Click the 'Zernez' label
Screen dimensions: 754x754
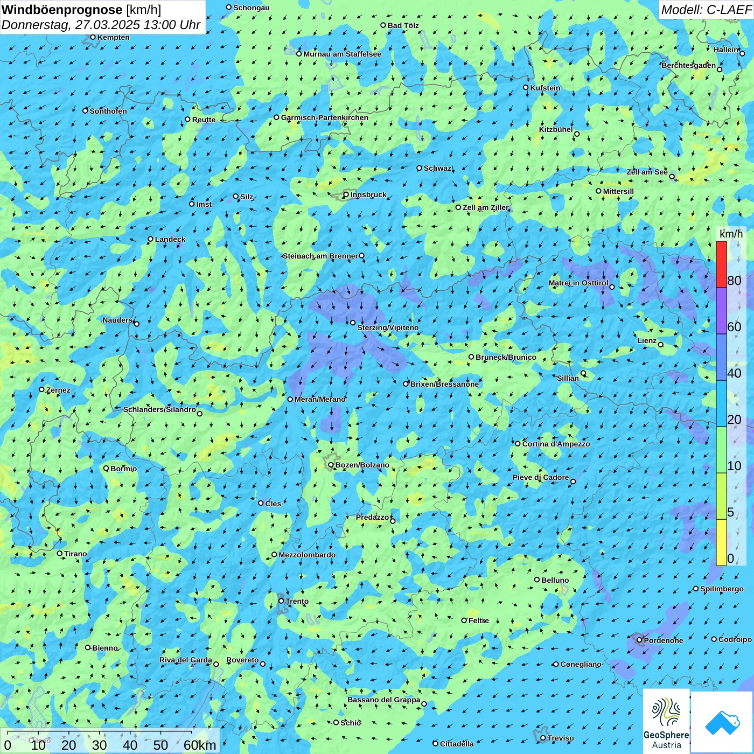tap(58, 390)
